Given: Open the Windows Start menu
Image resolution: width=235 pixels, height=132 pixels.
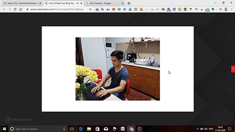Looking at the screenshot, I should 4,129.
